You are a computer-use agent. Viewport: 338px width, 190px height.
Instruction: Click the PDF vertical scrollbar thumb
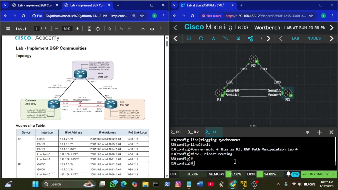click(x=167, y=44)
